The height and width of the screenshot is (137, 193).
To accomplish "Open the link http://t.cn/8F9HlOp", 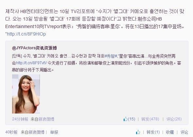I will click(x=26, y=34).
